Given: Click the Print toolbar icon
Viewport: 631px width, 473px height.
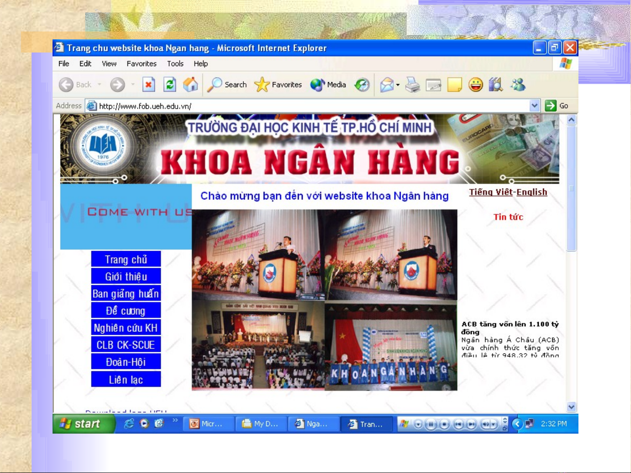Looking at the screenshot, I should click(412, 84).
